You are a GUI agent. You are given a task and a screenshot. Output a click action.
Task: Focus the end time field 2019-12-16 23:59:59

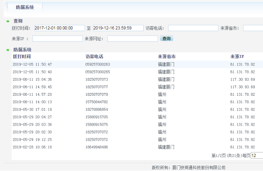(118, 28)
